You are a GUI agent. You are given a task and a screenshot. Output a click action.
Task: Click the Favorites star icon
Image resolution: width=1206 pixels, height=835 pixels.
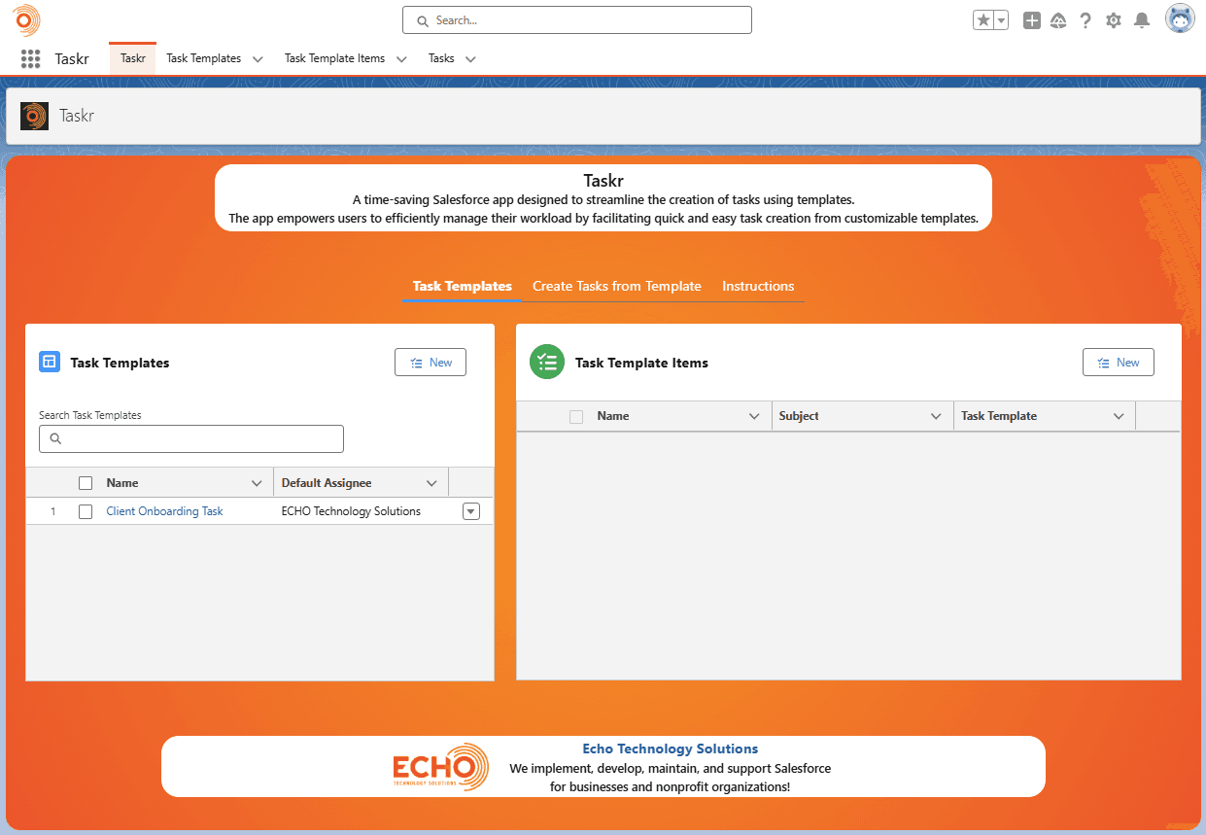pyautogui.click(x=983, y=20)
